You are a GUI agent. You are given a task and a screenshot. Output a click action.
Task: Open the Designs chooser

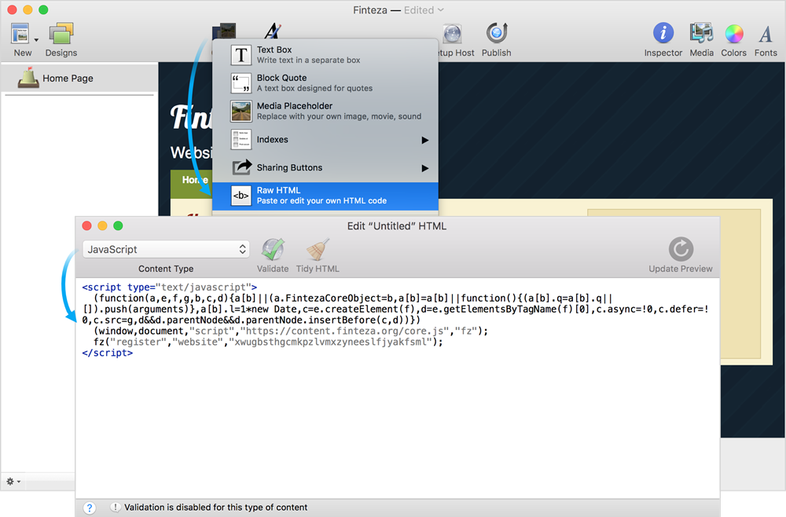tap(61, 35)
